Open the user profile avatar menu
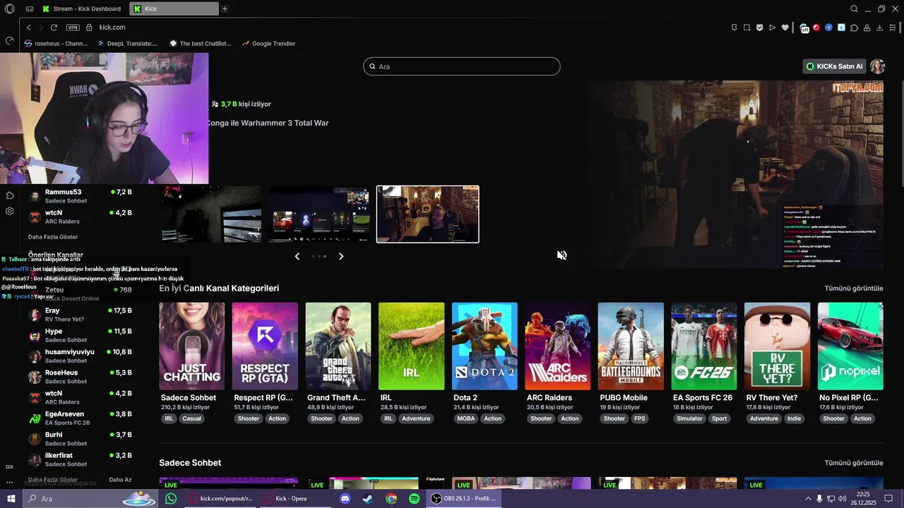Viewport: 904px width, 508px height. [877, 66]
